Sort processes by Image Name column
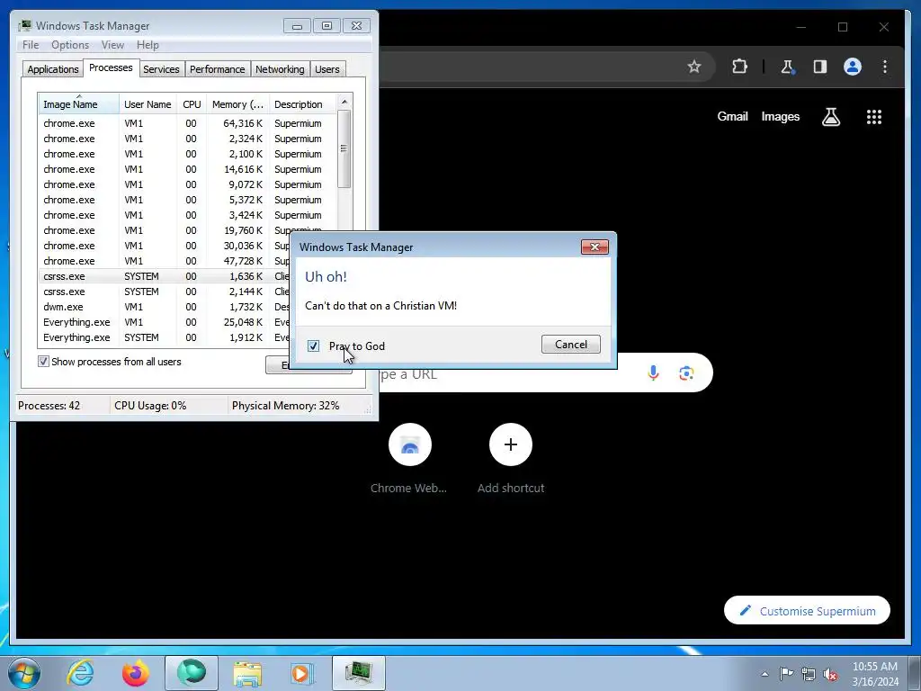Viewport: 921px width, 691px height. click(x=79, y=104)
